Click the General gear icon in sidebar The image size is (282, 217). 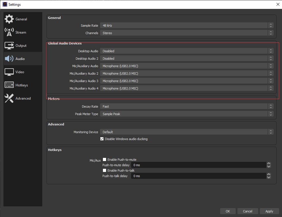[x=9, y=19]
